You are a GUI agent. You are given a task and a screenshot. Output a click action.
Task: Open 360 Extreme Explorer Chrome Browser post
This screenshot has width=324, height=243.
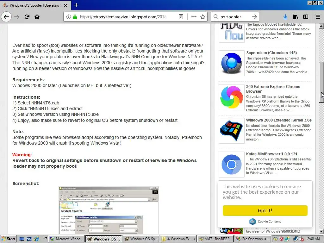click(273, 89)
